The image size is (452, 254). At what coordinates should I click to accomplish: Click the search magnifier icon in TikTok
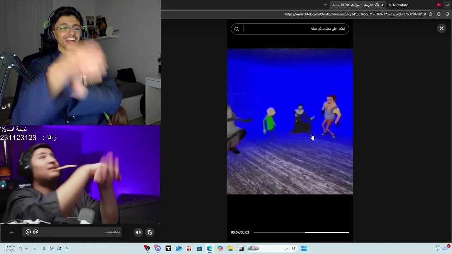(x=237, y=29)
